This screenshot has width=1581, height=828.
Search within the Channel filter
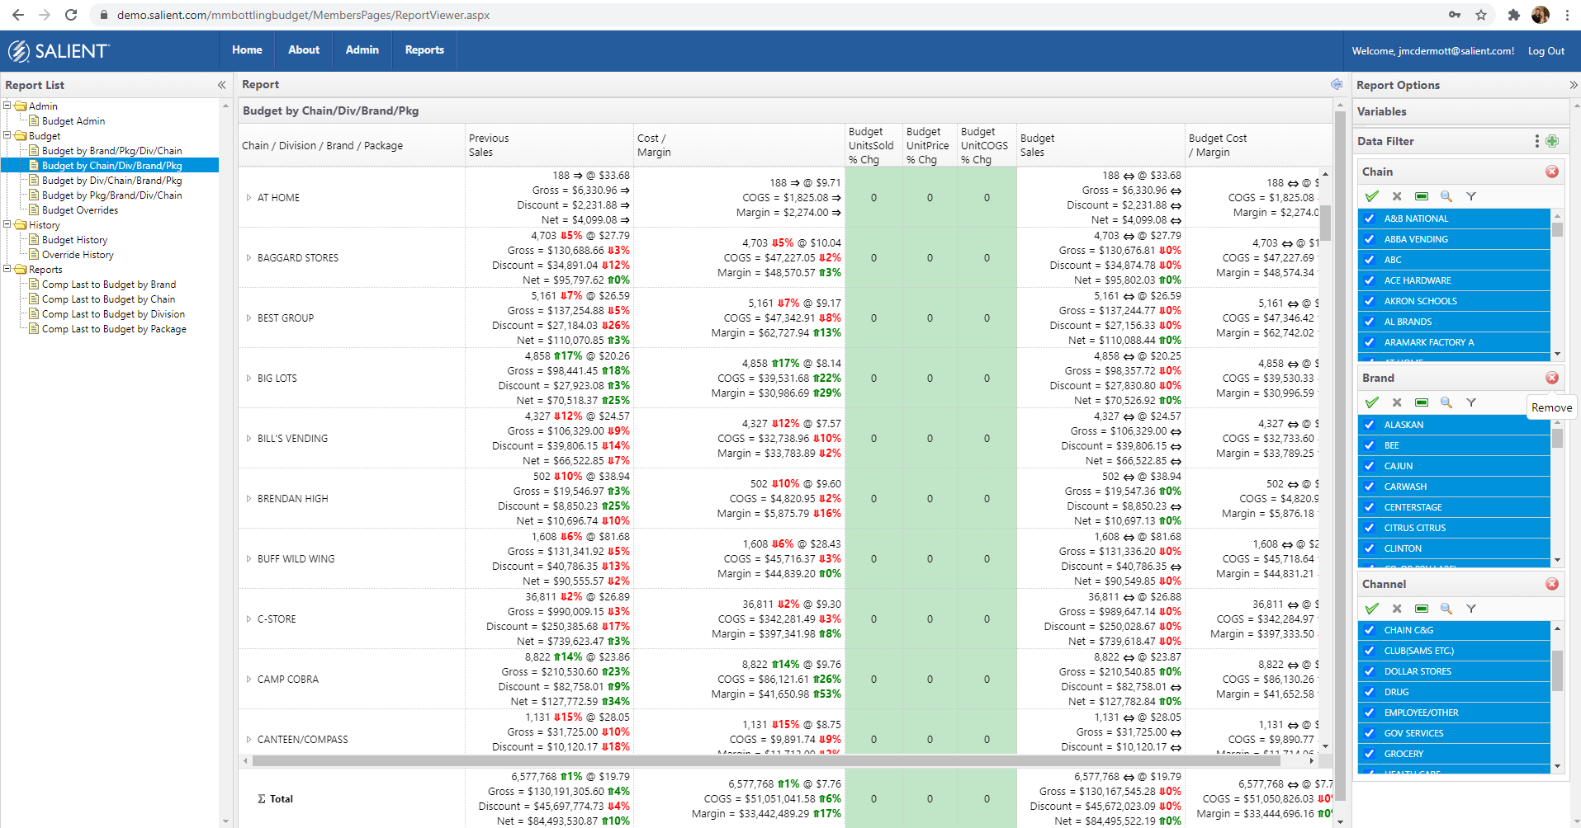(1446, 609)
